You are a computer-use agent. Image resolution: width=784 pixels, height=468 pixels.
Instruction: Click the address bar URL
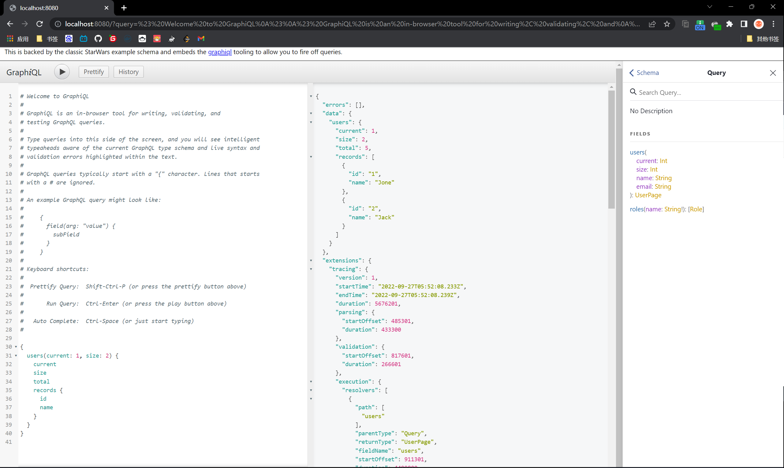[x=353, y=24]
